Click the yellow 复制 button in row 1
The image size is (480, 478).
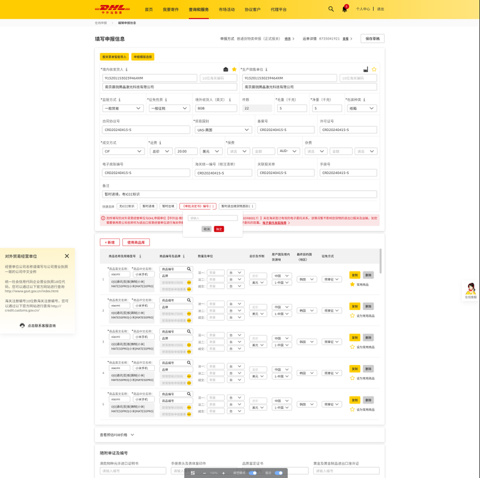click(355, 275)
